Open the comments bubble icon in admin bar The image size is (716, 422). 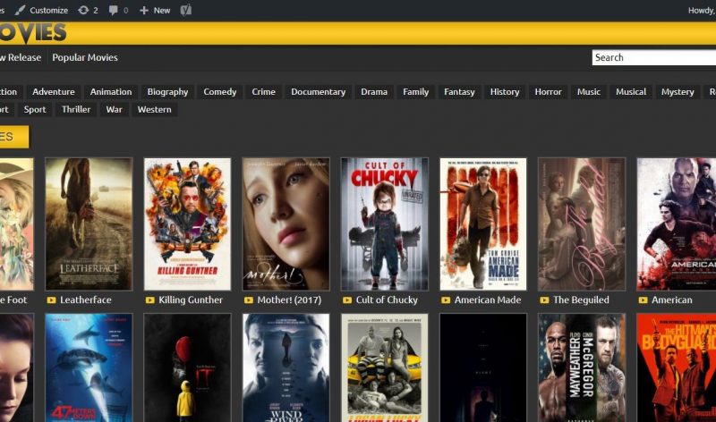click(x=114, y=10)
